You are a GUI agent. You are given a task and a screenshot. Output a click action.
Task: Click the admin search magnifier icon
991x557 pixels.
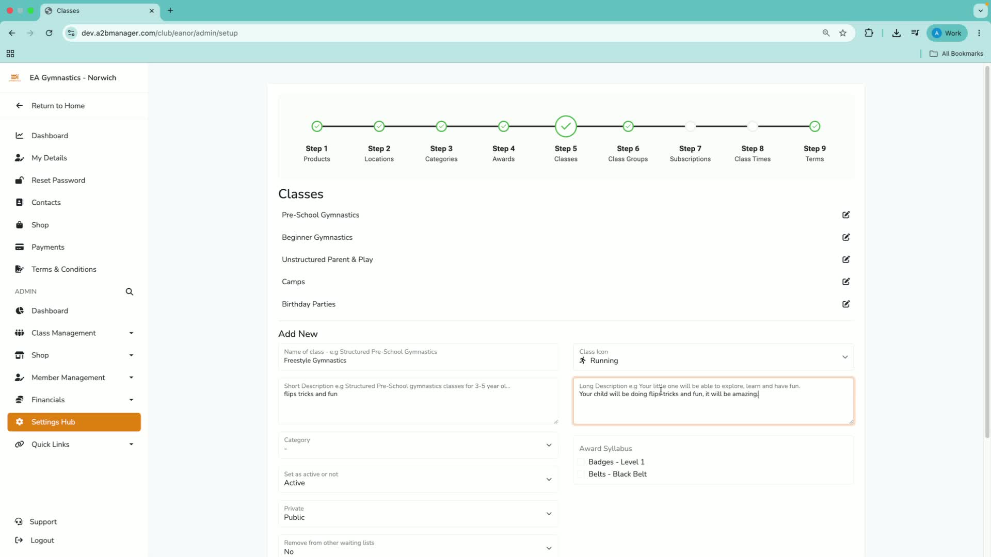(x=130, y=292)
